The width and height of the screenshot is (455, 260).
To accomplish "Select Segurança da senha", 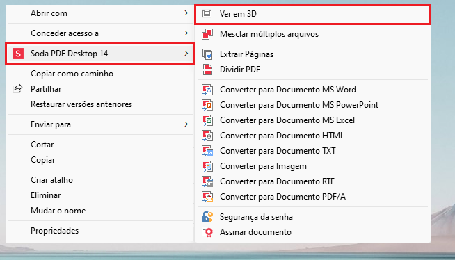I will click(x=313, y=217).
